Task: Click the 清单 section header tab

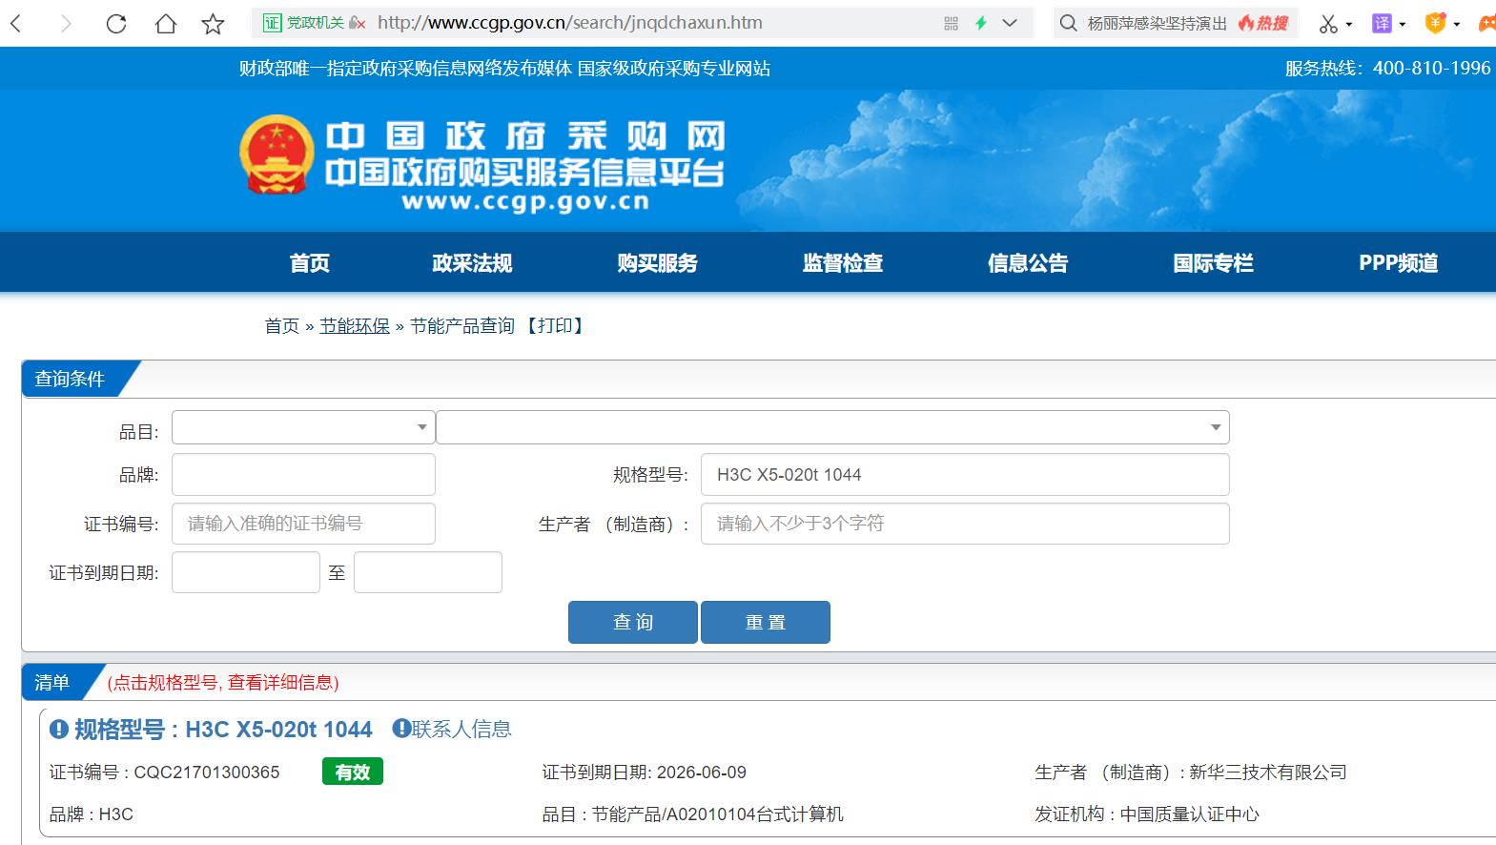Action: [x=52, y=682]
